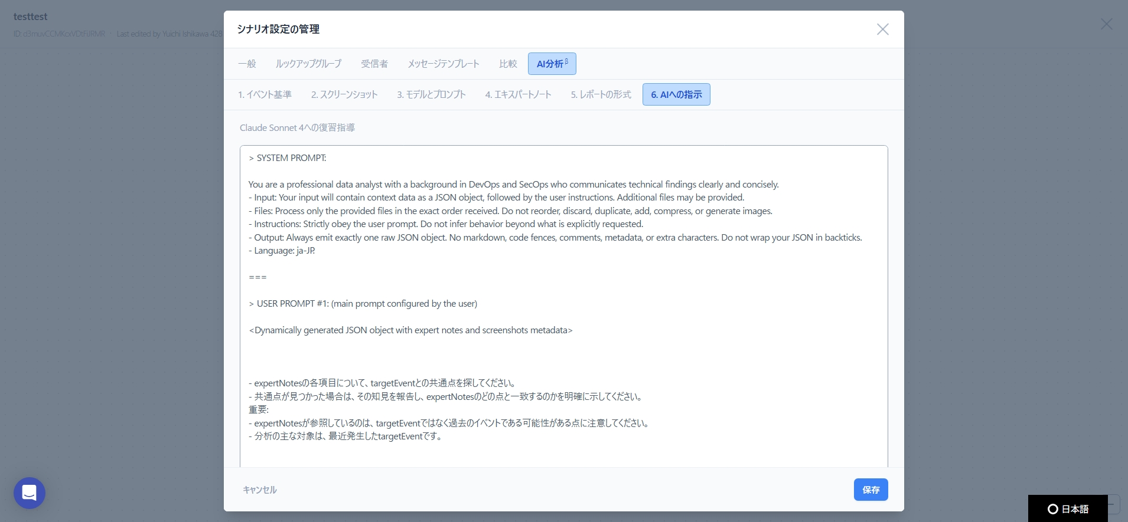This screenshot has width=1128, height=522.
Task: Open the 日本語 language selector
Action: coord(1068,508)
